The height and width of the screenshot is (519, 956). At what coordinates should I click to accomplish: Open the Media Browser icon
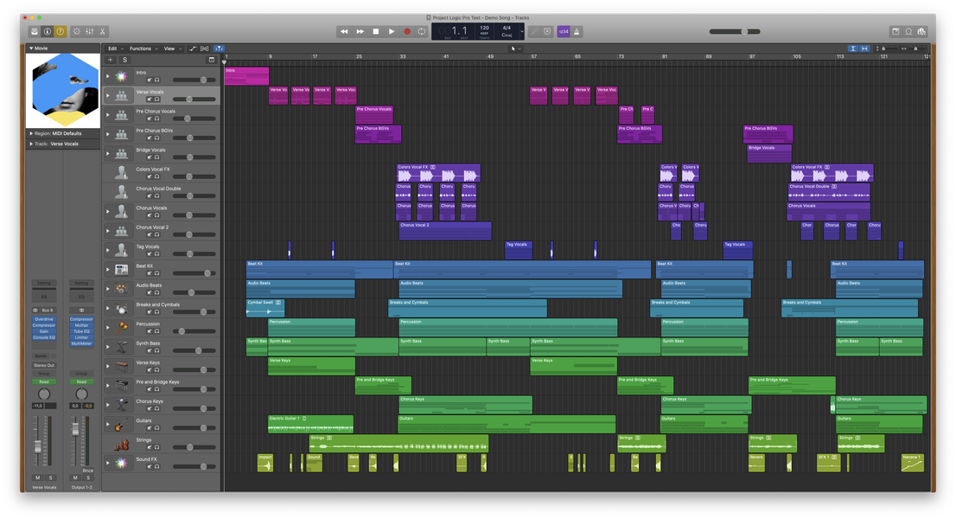921,31
